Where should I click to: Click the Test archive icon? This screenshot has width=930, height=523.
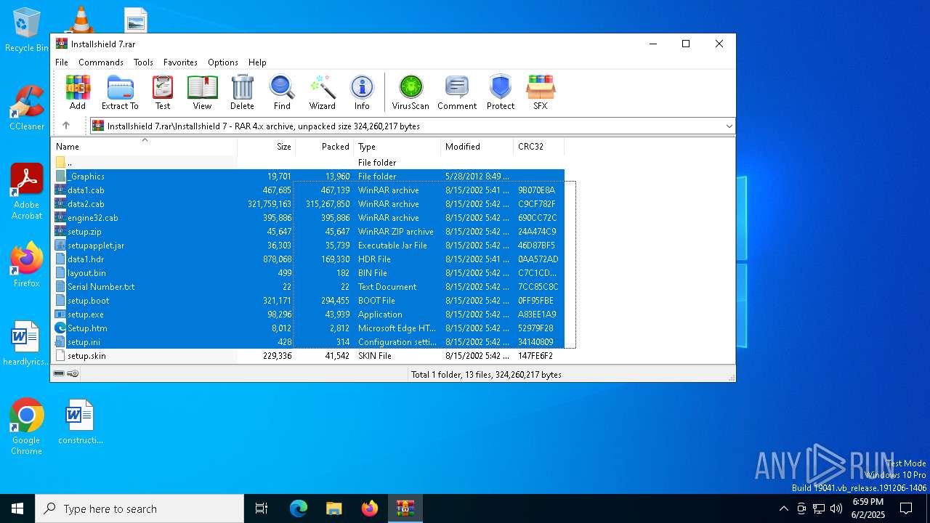click(x=163, y=92)
